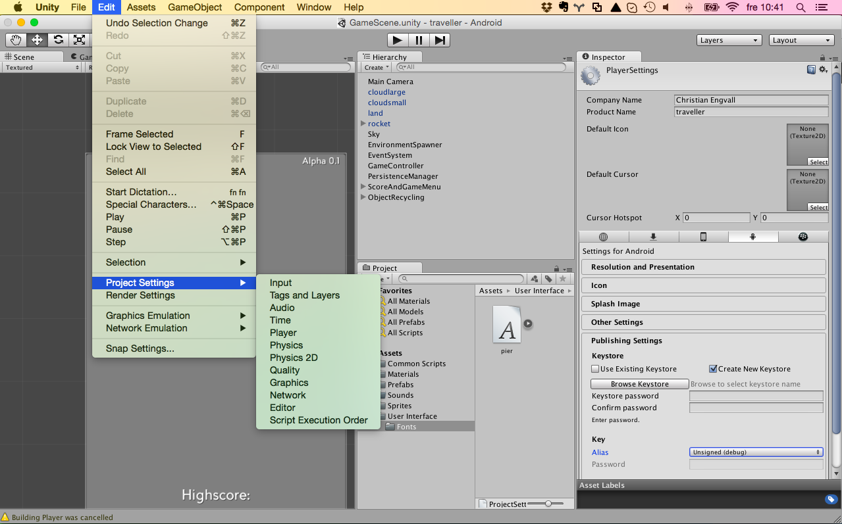This screenshot has width=842, height=524.
Task: Expand the rocket object in Hierarchy
Action: 363,124
